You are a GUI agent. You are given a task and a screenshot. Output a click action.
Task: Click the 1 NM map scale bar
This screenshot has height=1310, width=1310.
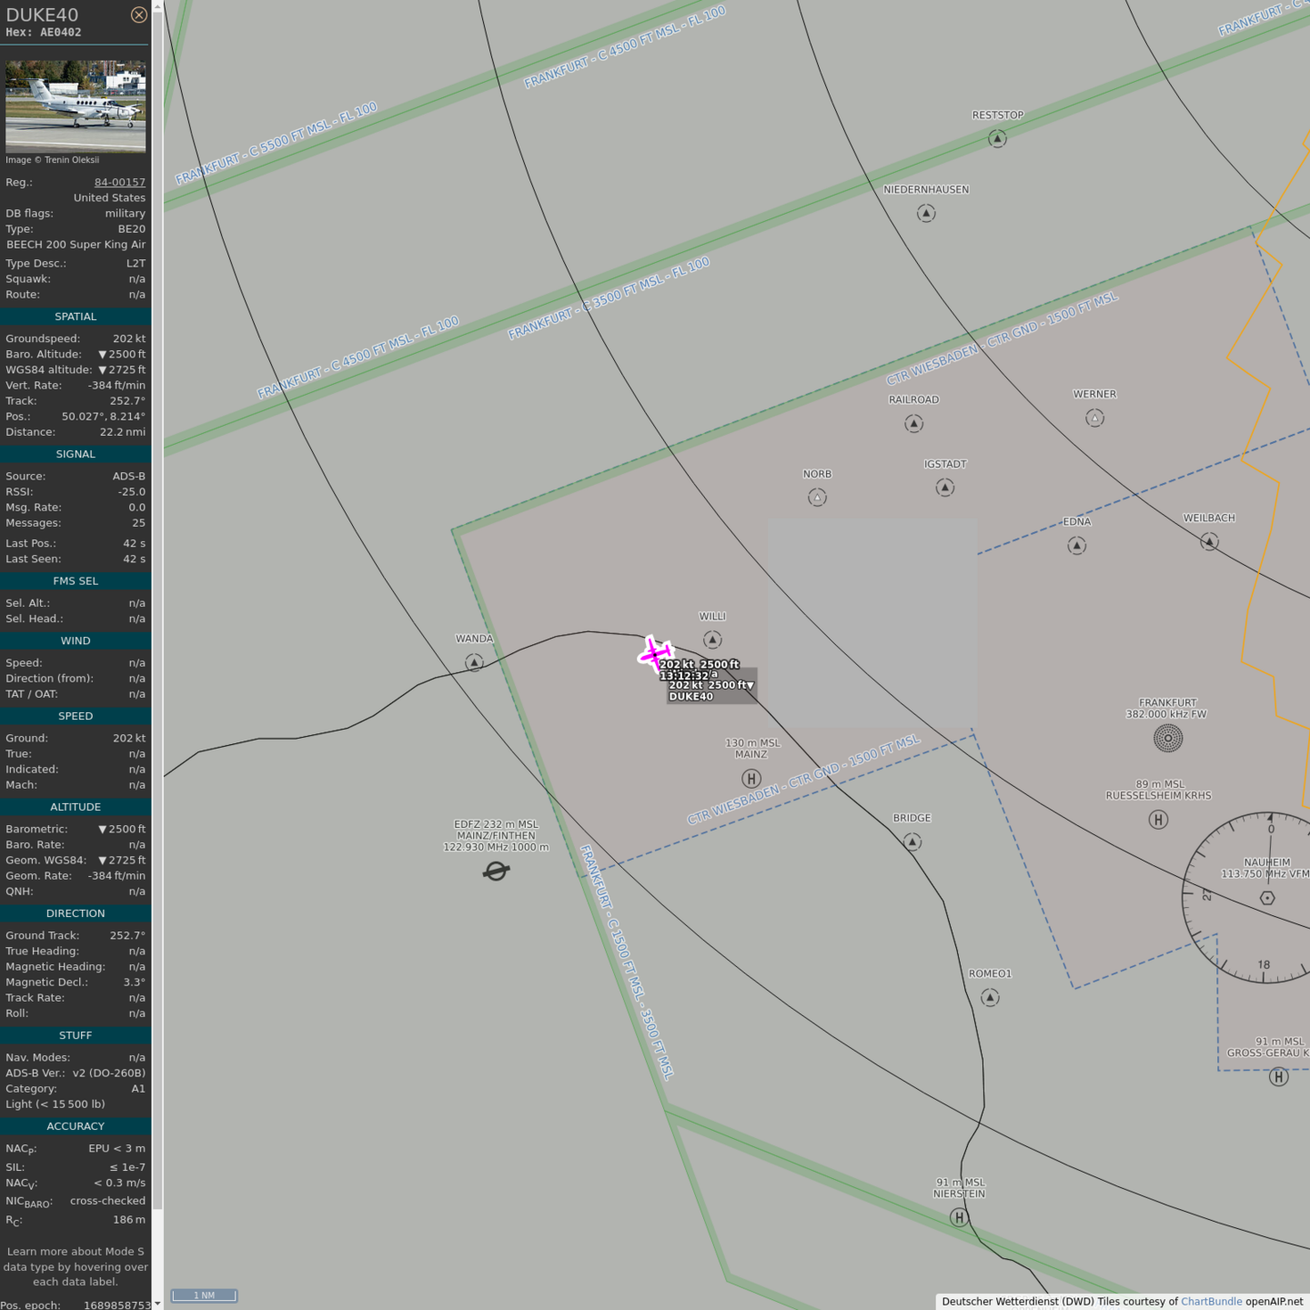(205, 1295)
